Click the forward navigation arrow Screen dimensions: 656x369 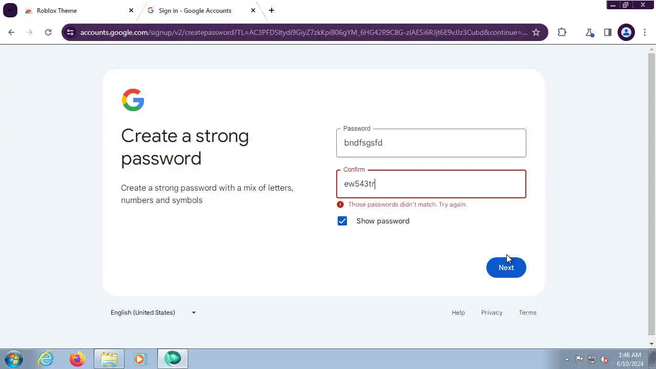(30, 32)
